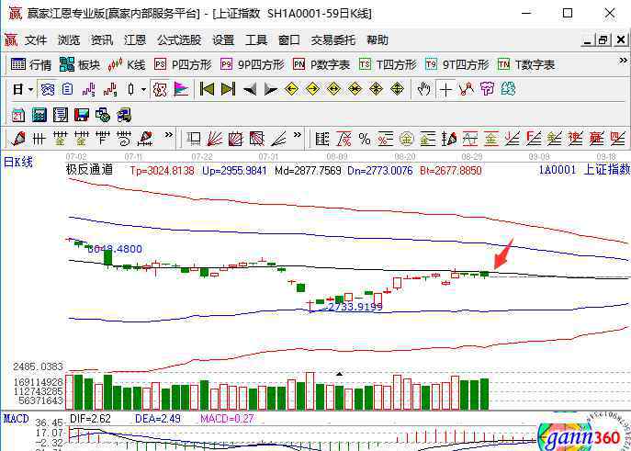Open the T数字表 tool
631x451 pixels.
pyautogui.click(x=526, y=64)
